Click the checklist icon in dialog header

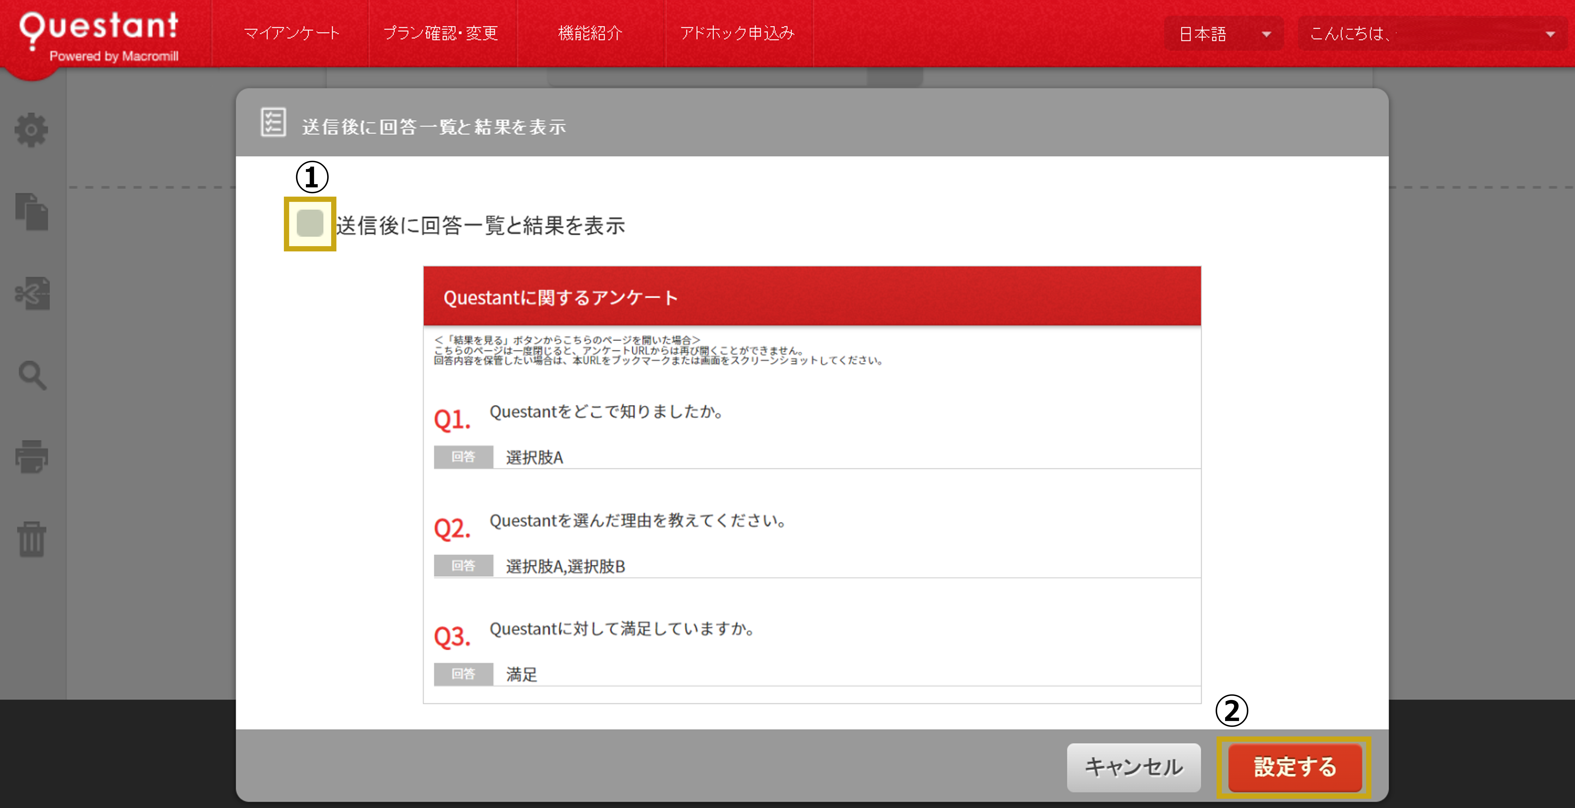[273, 122]
